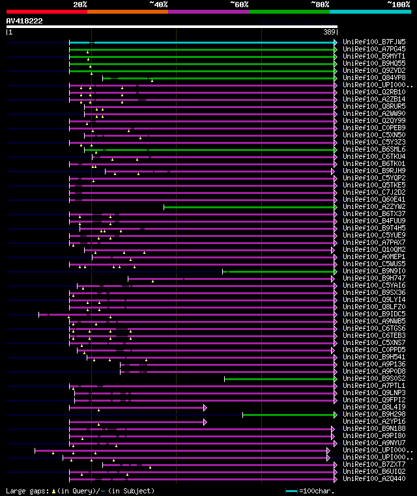Select the UniRef100_B9N9I0 label
This screenshot has height=496, width=417.
pyautogui.click(x=374, y=271)
